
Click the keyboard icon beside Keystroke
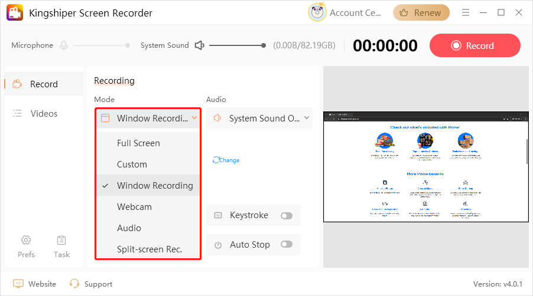click(x=218, y=215)
